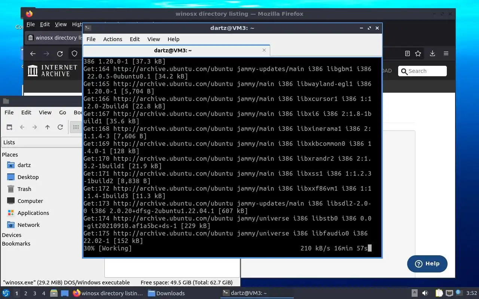
Task: Select the winosx directory listing Firefox tab
Action: point(54,38)
